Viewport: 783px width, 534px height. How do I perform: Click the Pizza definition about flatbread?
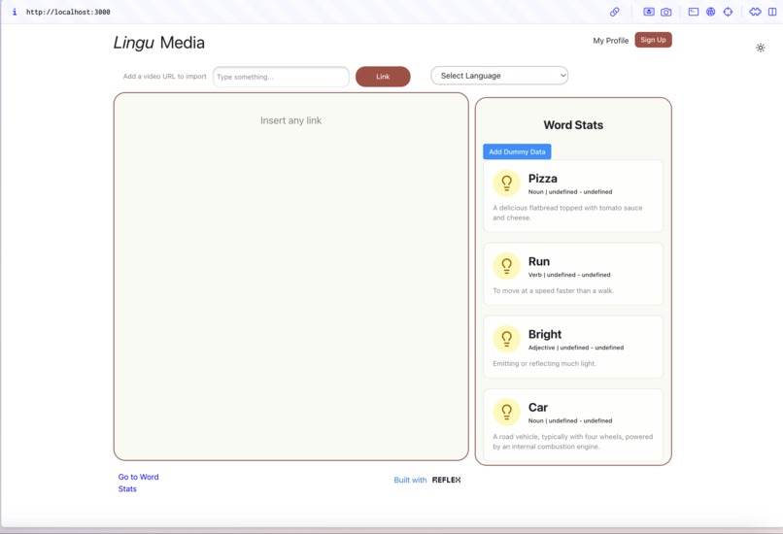click(x=567, y=213)
